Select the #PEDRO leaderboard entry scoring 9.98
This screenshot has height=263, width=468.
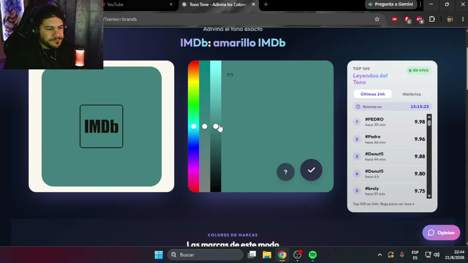pos(389,122)
